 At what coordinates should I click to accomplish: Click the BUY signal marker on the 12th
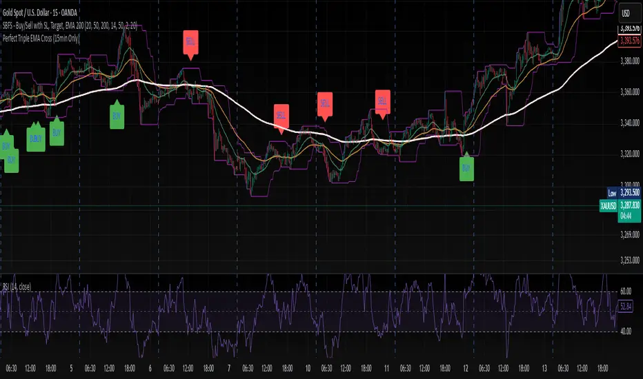[x=466, y=167]
